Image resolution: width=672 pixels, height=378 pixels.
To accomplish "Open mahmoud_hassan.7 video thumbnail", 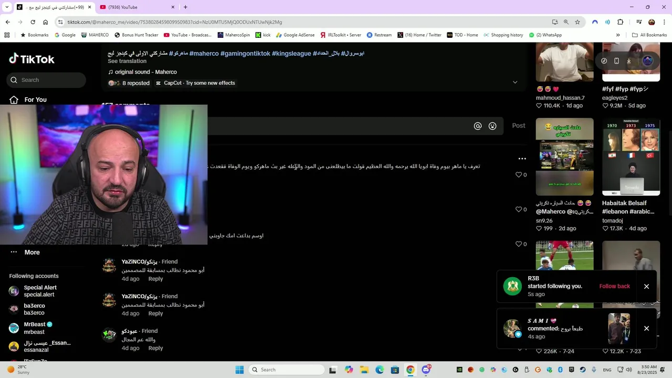I will tap(564, 62).
